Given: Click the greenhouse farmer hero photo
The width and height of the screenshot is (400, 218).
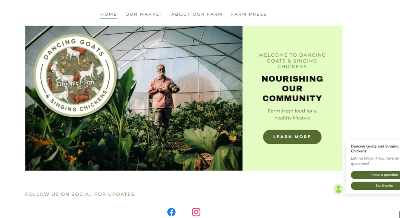Looking at the screenshot, I should tap(134, 98).
